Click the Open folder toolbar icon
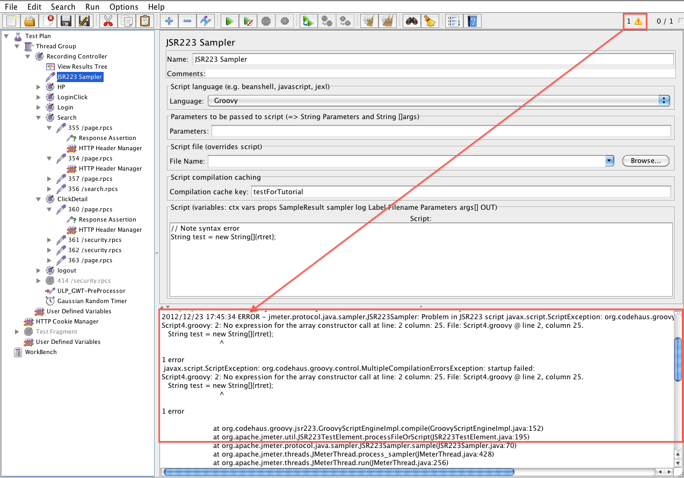 [x=30, y=21]
